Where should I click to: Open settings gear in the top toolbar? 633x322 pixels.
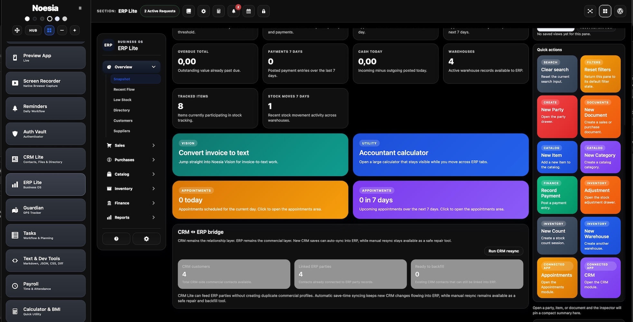coord(203,11)
